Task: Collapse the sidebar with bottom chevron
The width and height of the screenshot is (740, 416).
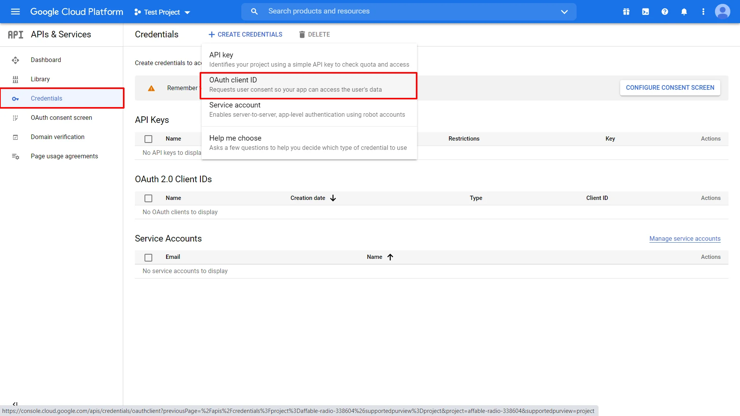Action: pos(15,404)
